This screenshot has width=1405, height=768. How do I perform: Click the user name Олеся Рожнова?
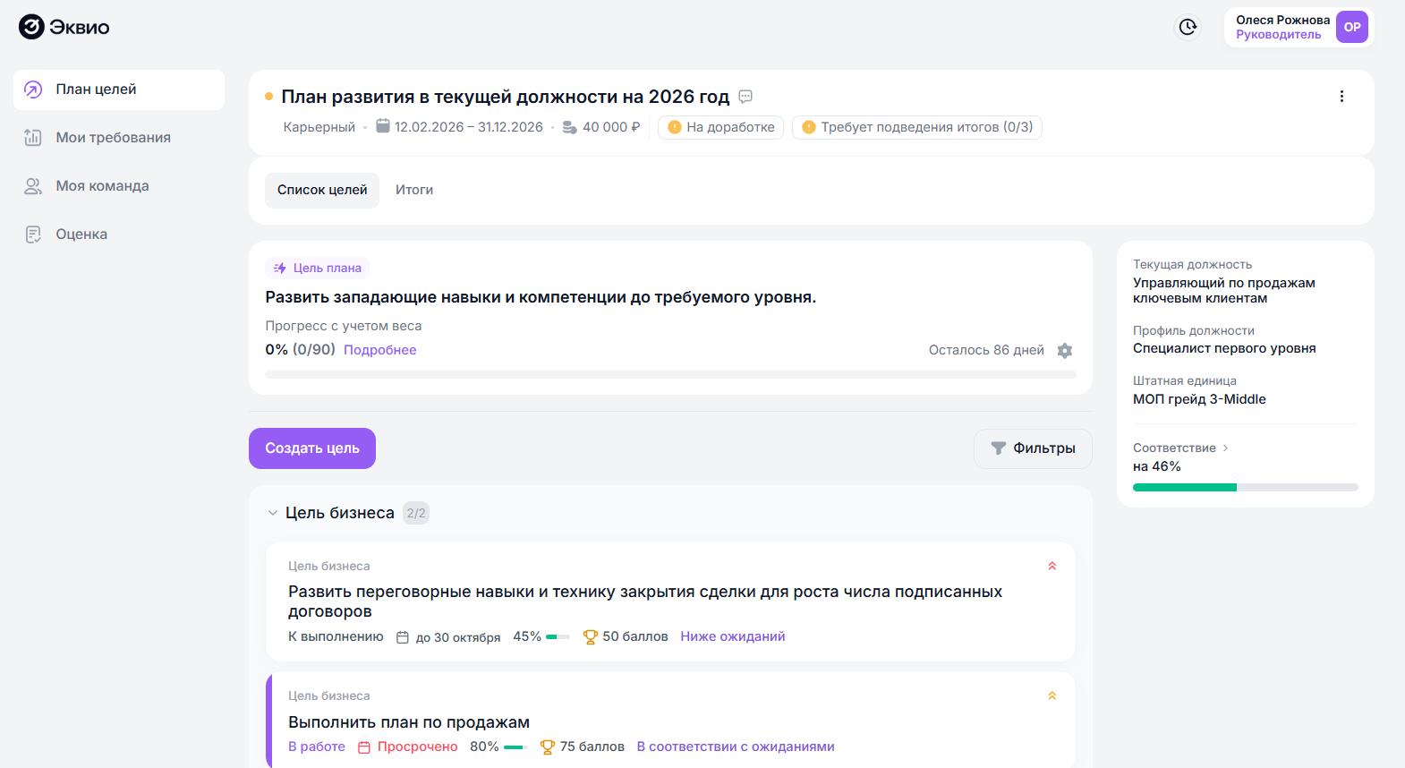pyautogui.click(x=1283, y=20)
